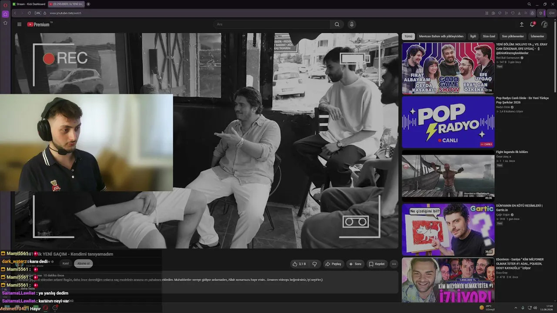Open the taskbar volume speaker icon
The height and width of the screenshot is (313, 557).
pos(535,308)
